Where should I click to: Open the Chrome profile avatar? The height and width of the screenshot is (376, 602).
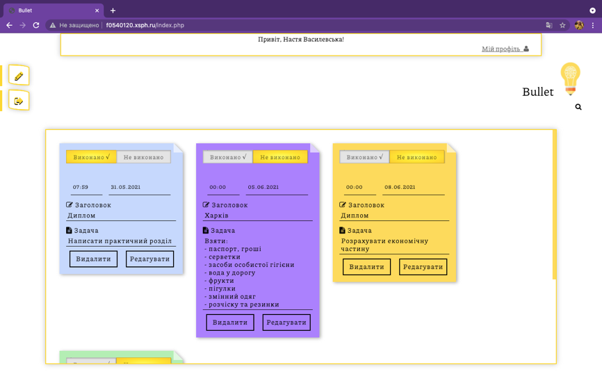tap(579, 25)
